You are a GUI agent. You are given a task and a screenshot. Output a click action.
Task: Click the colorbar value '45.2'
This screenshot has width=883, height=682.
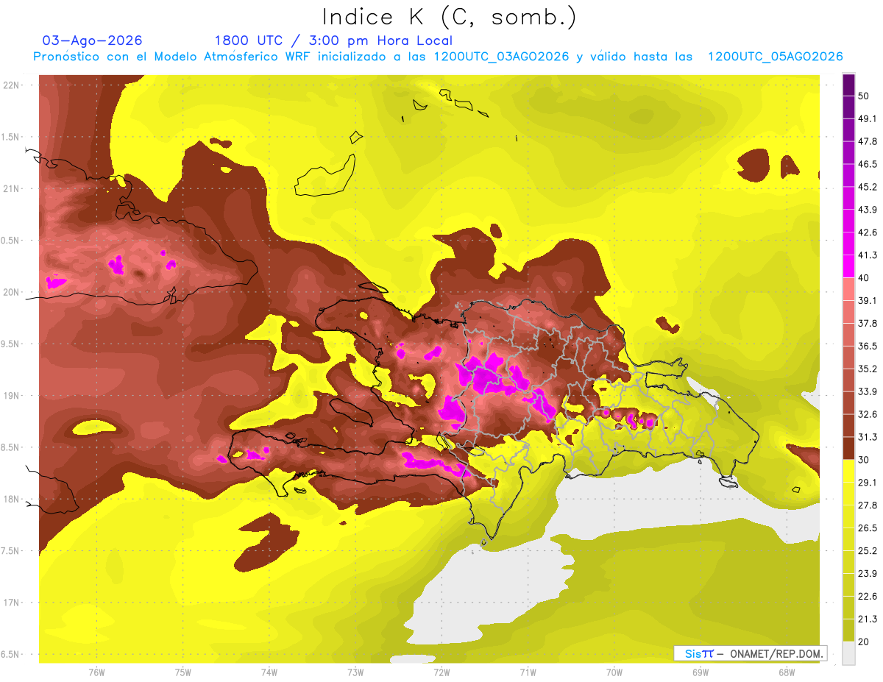[x=868, y=187]
